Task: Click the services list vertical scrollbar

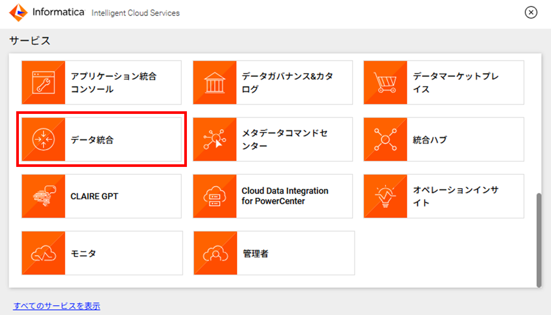Action: [x=539, y=240]
